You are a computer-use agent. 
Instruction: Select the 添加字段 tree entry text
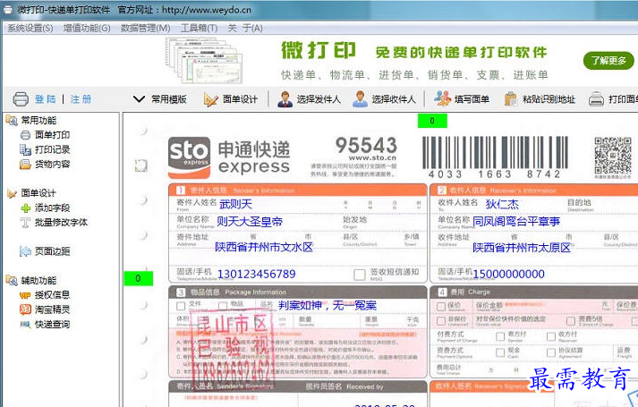point(52,208)
